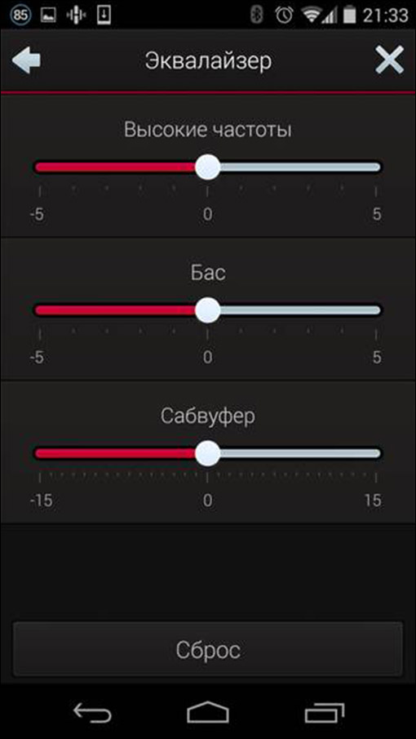This screenshot has width=416, height=739.
Task: Tap the battery icon in the status bar
Action: click(x=350, y=15)
